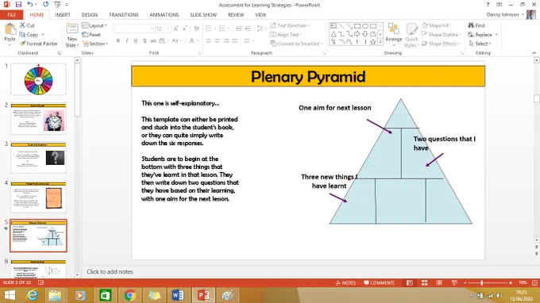Switch to the Transitions ribbon tab
Viewport: 540px width, 303px height.
coord(124,15)
